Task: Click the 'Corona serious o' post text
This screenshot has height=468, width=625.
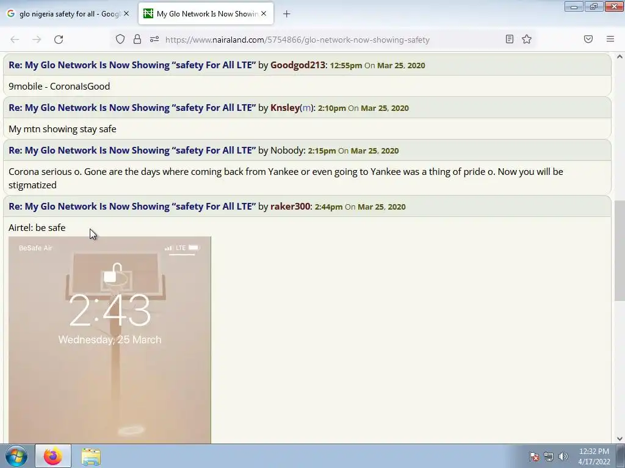Action: point(286,179)
